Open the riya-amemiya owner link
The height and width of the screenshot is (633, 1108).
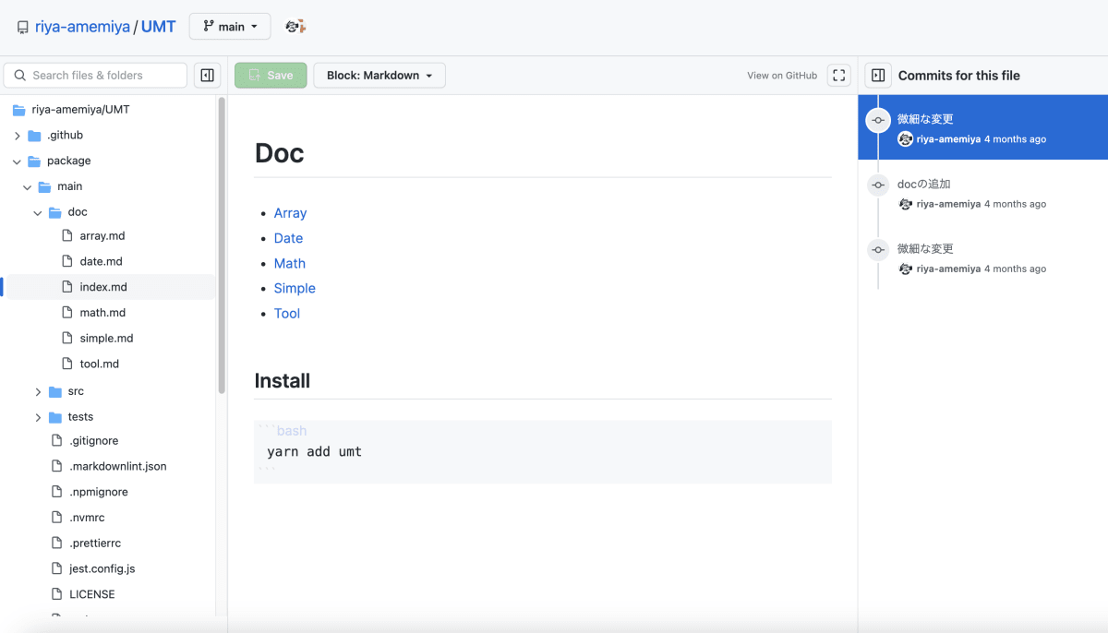coord(82,27)
